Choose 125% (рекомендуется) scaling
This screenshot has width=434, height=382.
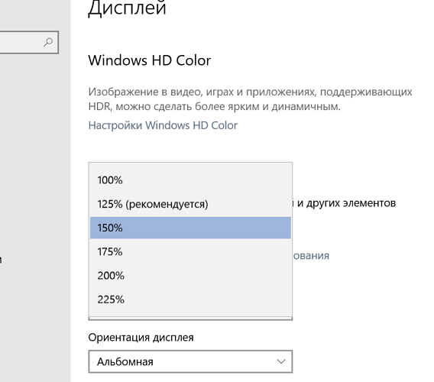[190, 204]
